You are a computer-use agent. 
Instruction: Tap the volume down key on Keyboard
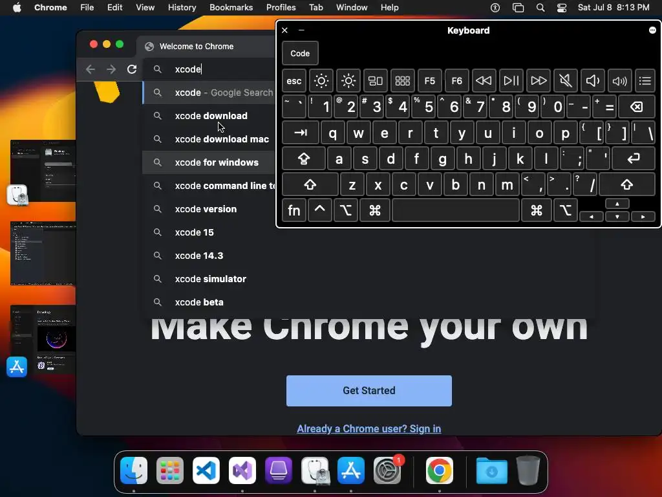coord(592,81)
